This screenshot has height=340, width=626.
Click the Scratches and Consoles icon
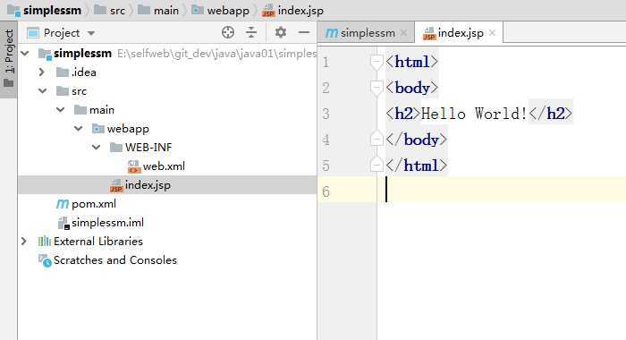click(45, 260)
